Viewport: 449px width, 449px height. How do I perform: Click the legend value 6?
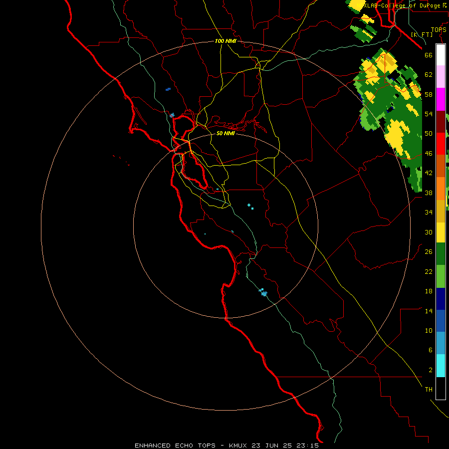430,350
